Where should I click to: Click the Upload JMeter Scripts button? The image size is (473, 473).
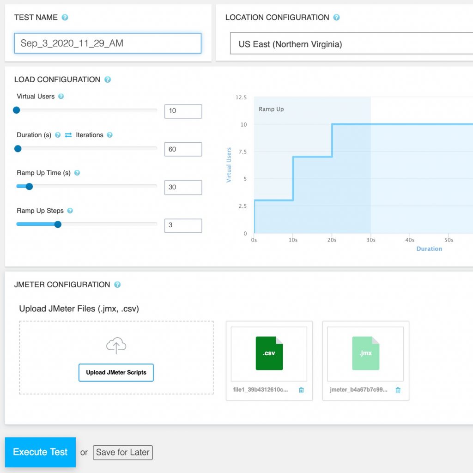pyautogui.click(x=116, y=373)
